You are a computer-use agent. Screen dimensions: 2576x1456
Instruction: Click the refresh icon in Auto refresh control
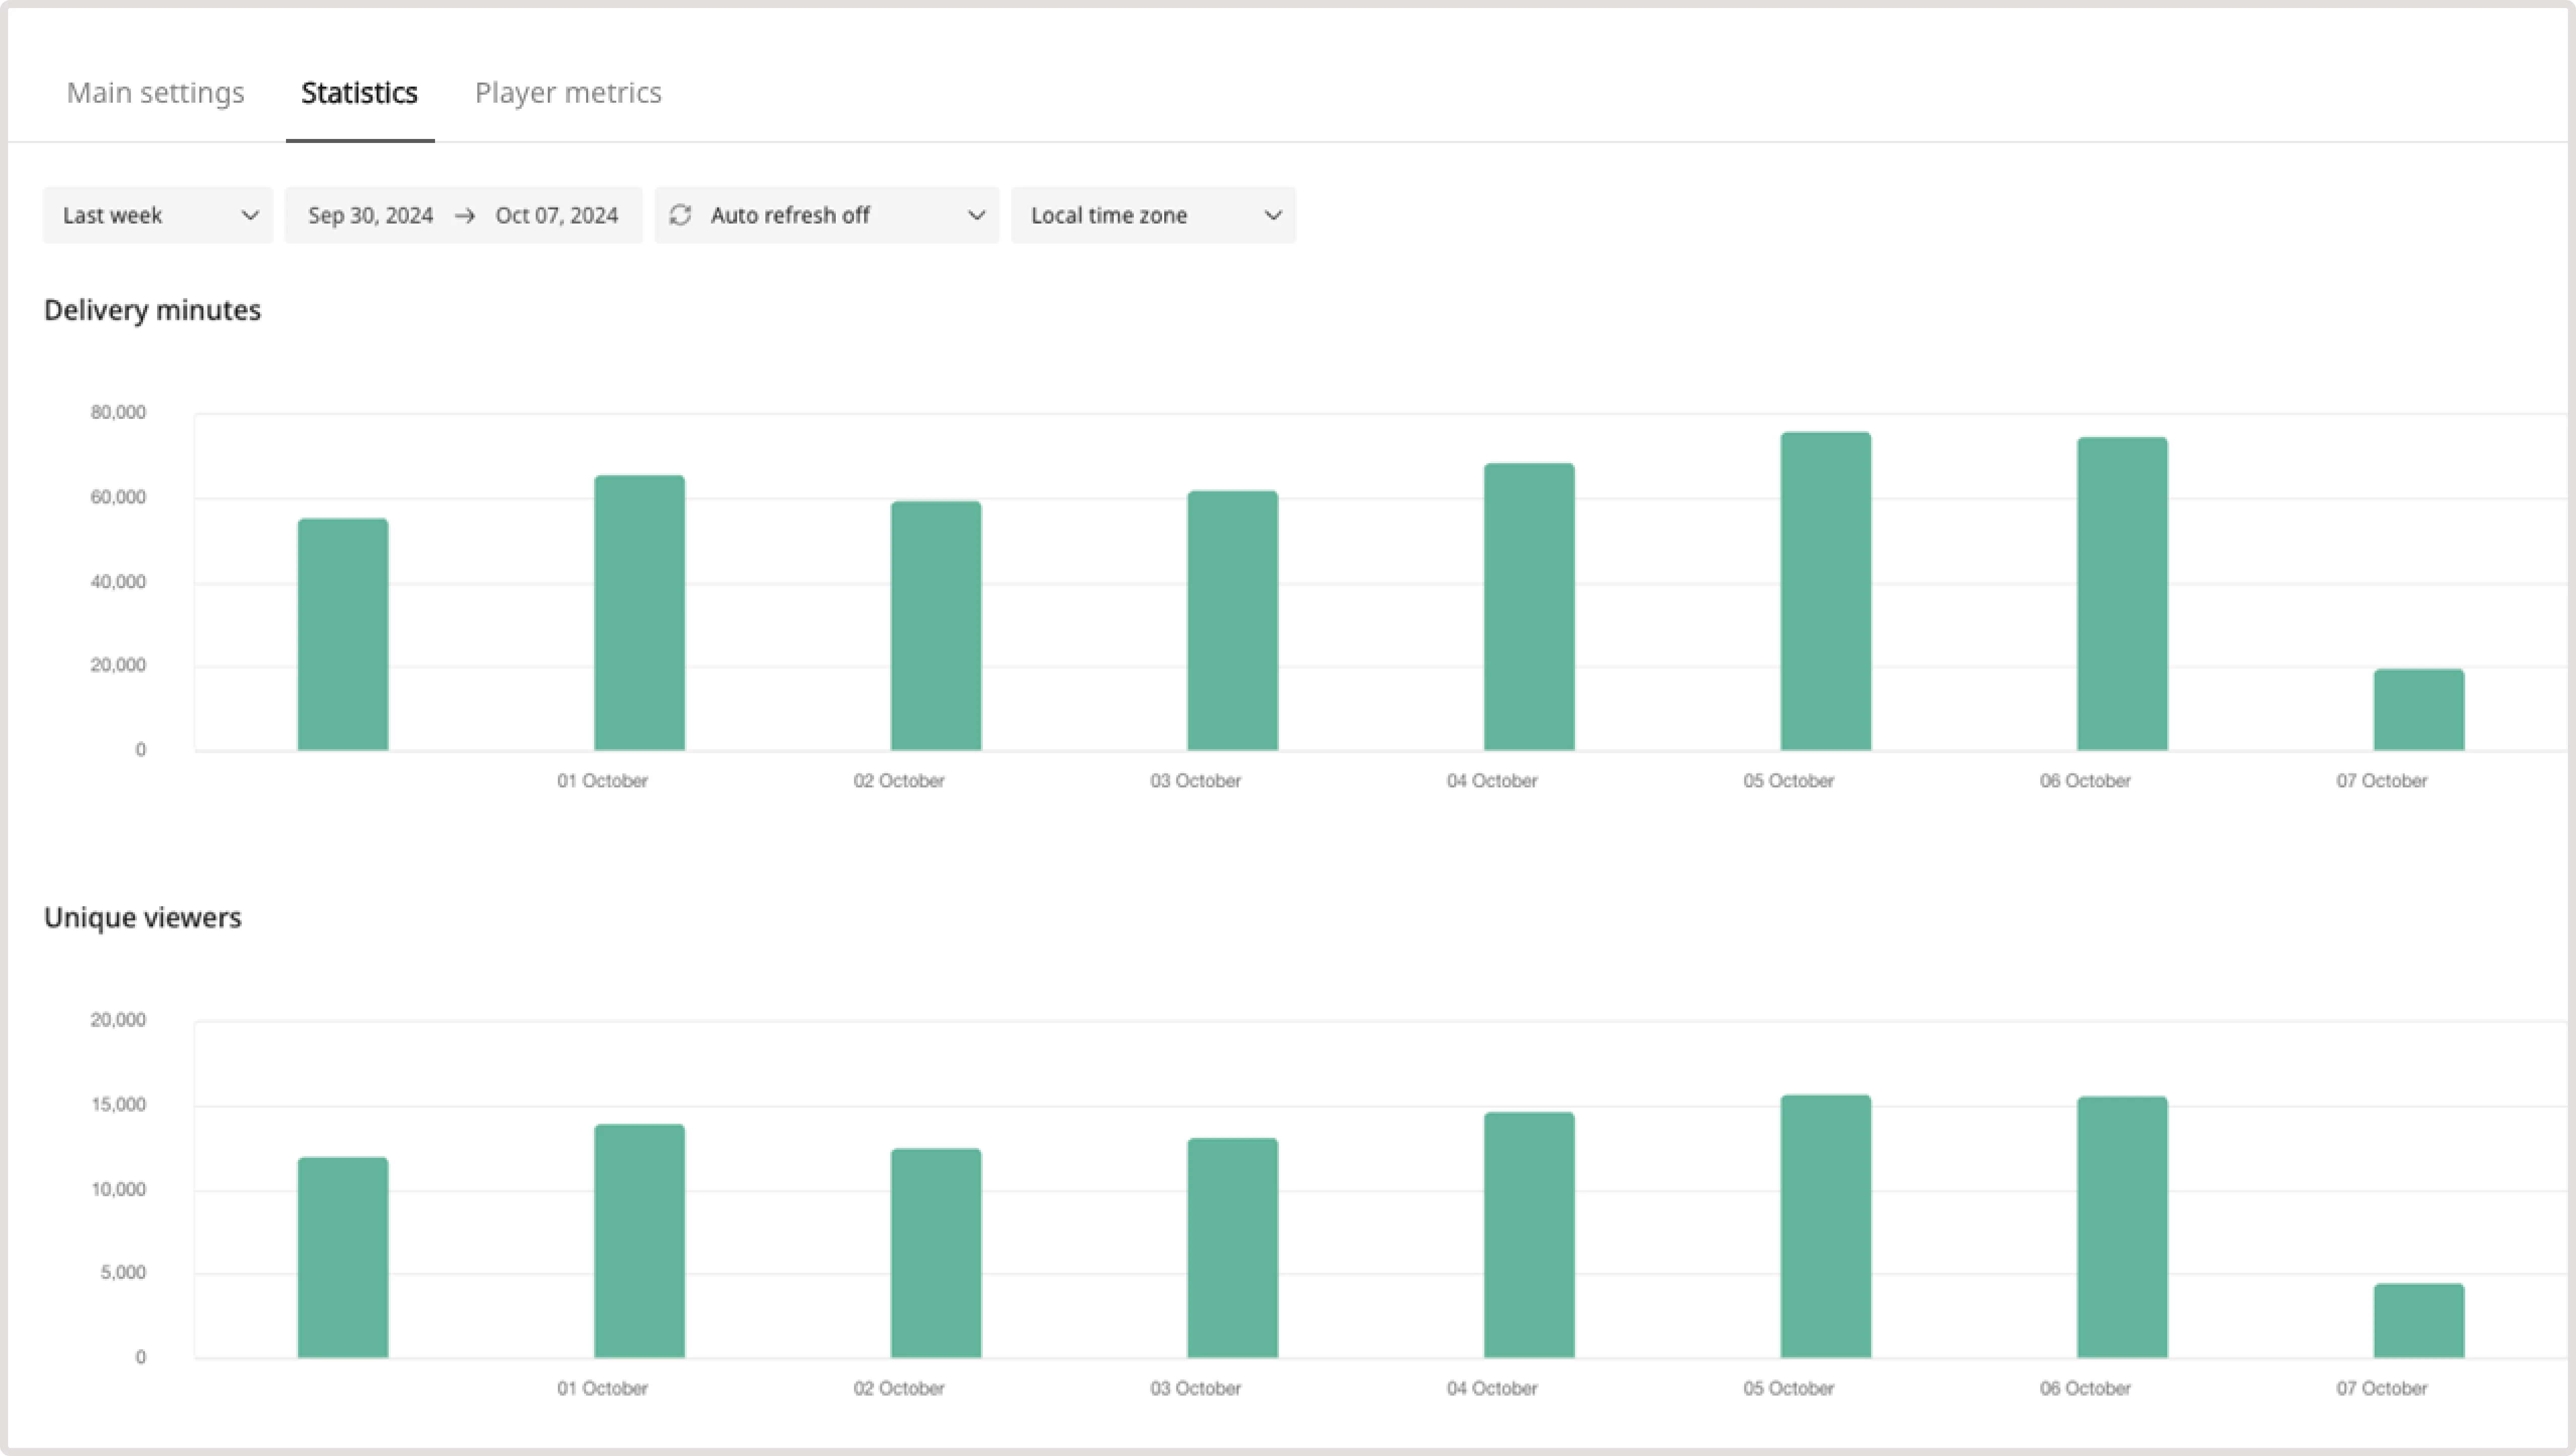point(680,214)
